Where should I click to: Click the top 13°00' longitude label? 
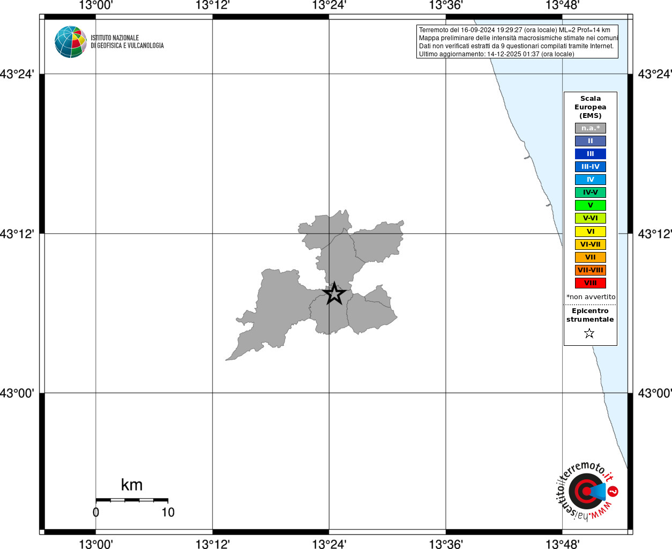pos(96,5)
